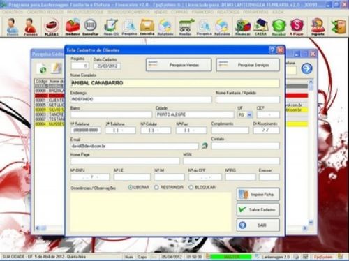Screen dimensions: 349x261
Task: Expand the UF state dropdown
Action: 250,114
